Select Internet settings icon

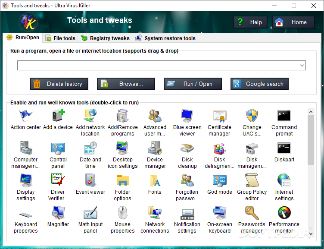pos(284,180)
